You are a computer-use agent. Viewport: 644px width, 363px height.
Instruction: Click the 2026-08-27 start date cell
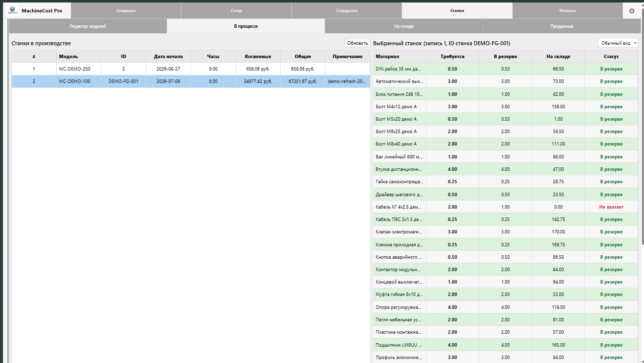point(168,69)
